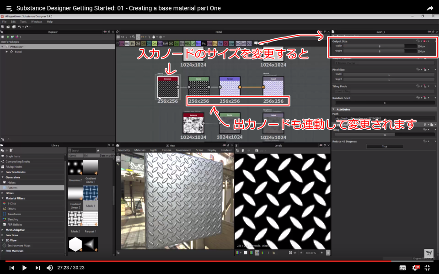Collapse the Attributes section
This screenshot has width=439, height=274.
pos(333,109)
